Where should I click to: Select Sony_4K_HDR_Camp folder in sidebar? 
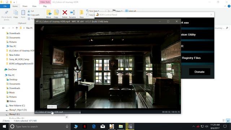point(19,59)
